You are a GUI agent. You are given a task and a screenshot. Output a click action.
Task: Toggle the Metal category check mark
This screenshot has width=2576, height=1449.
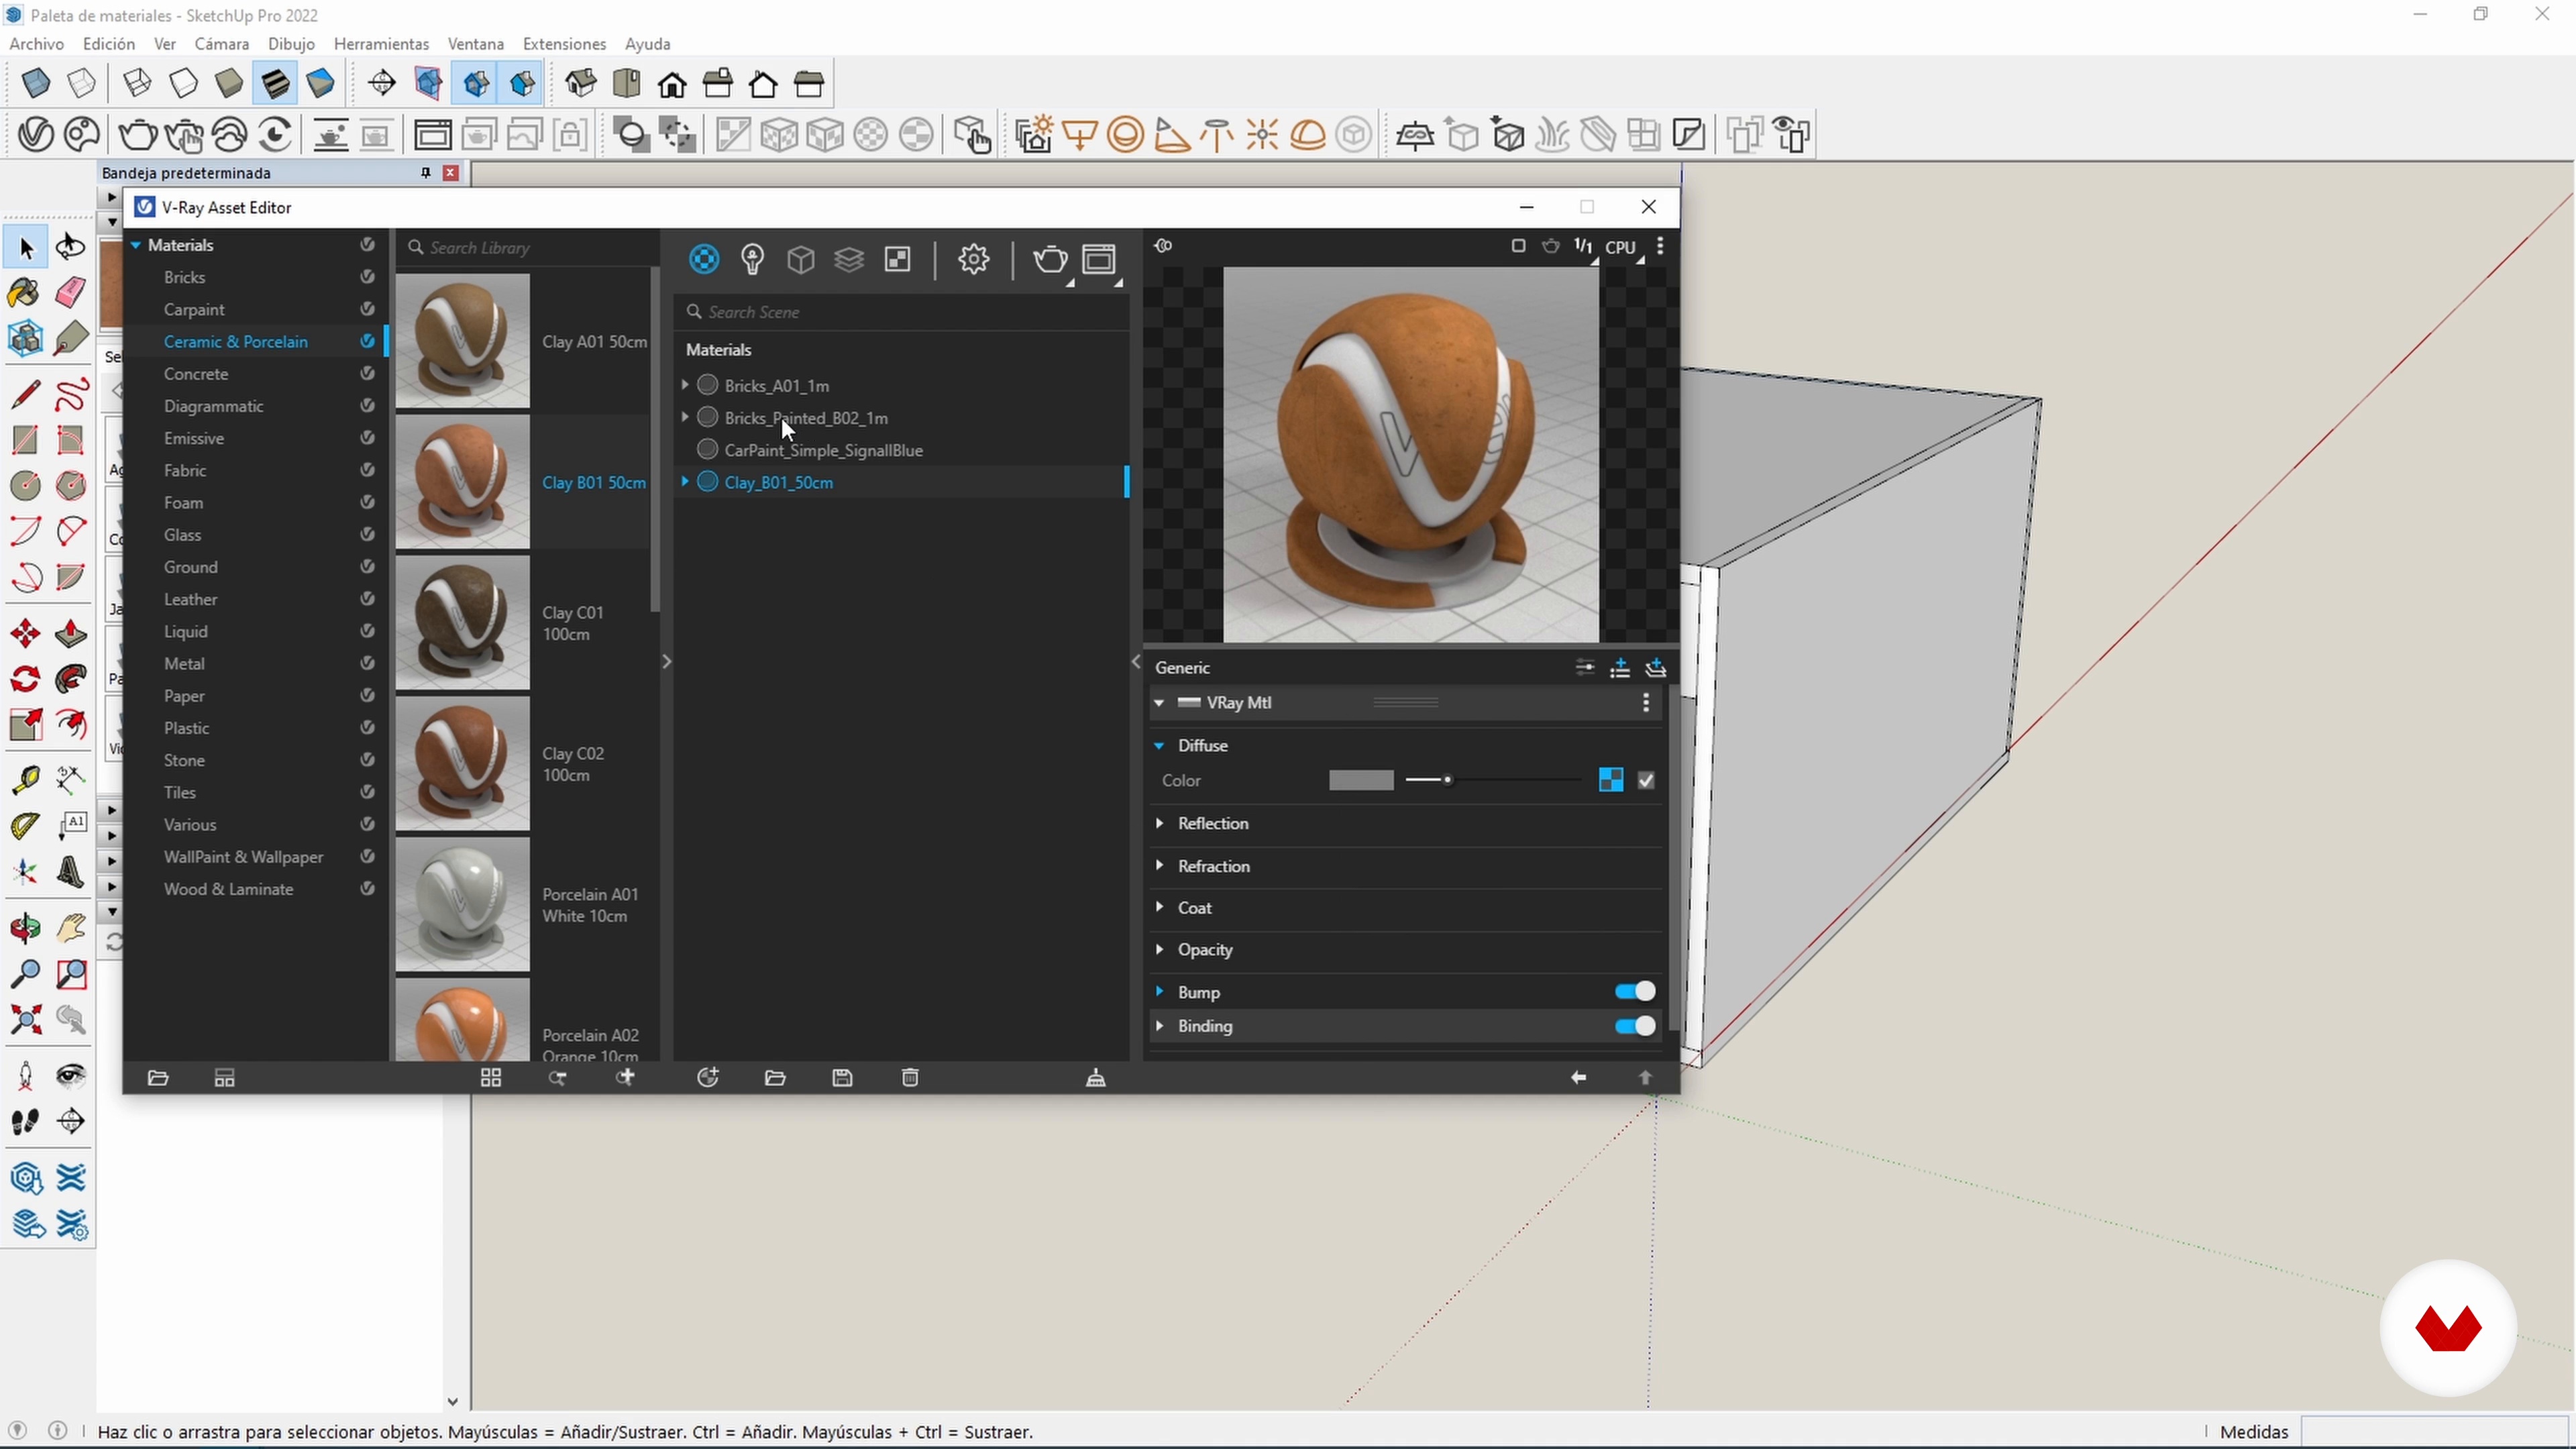(x=367, y=664)
